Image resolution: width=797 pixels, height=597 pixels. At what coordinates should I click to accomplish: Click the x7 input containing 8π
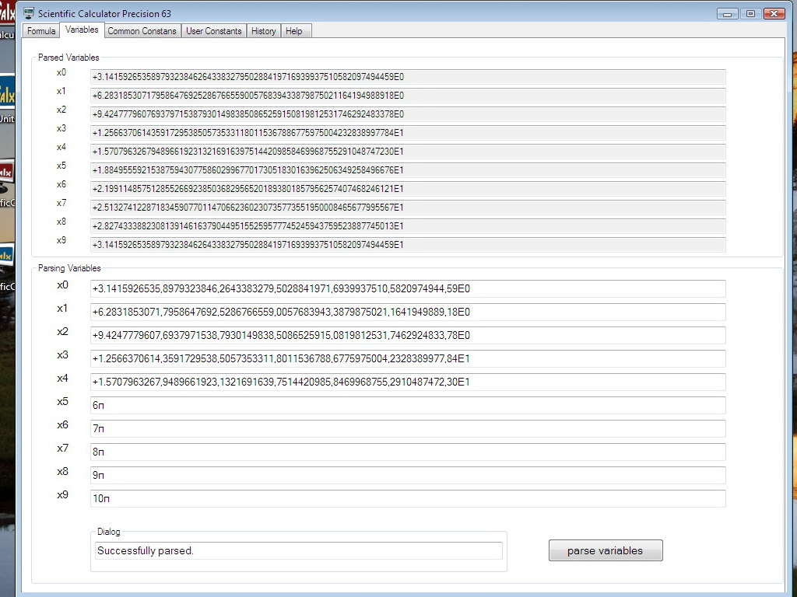408,452
